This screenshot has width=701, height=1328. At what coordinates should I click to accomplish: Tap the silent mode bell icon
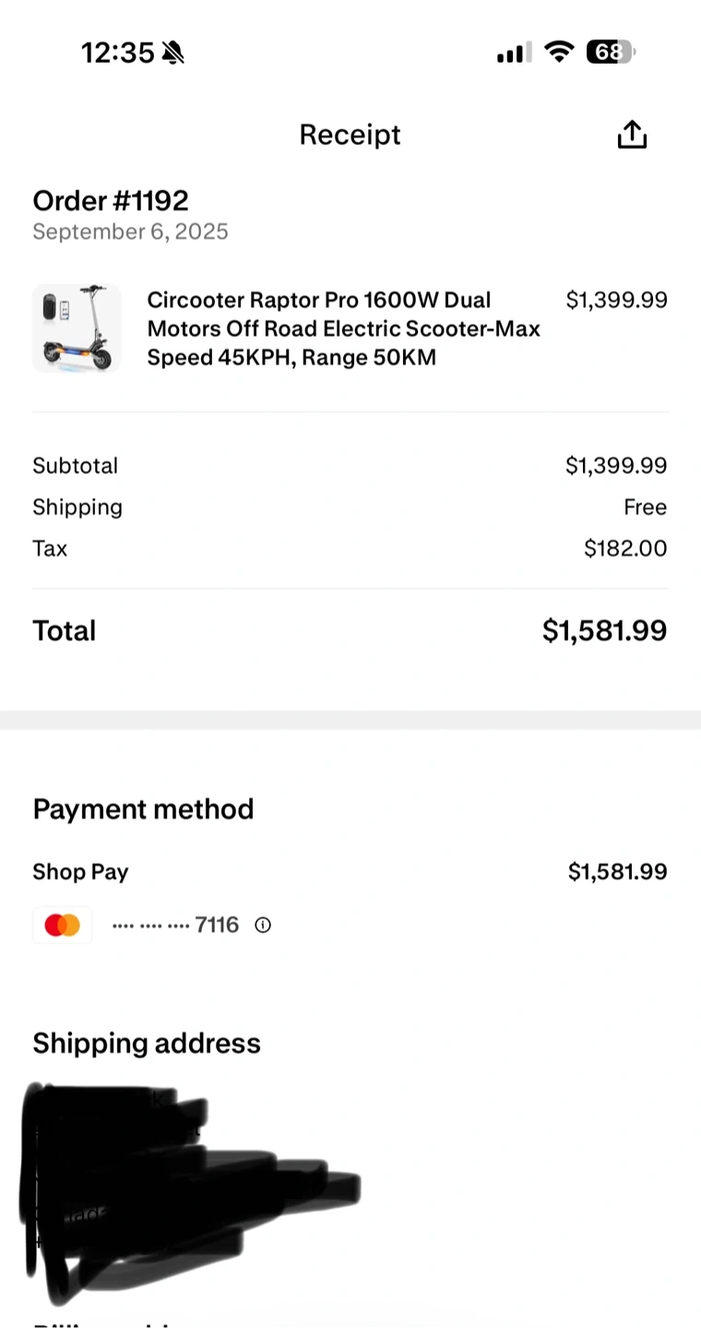pos(172,53)
